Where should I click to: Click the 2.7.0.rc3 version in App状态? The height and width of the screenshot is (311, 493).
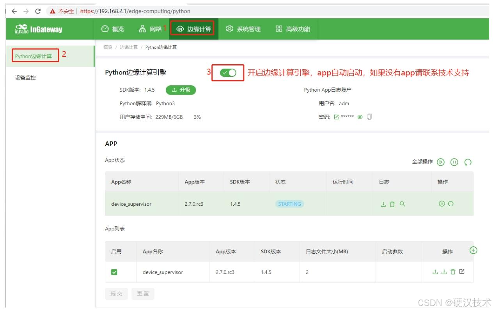[194, 204]
